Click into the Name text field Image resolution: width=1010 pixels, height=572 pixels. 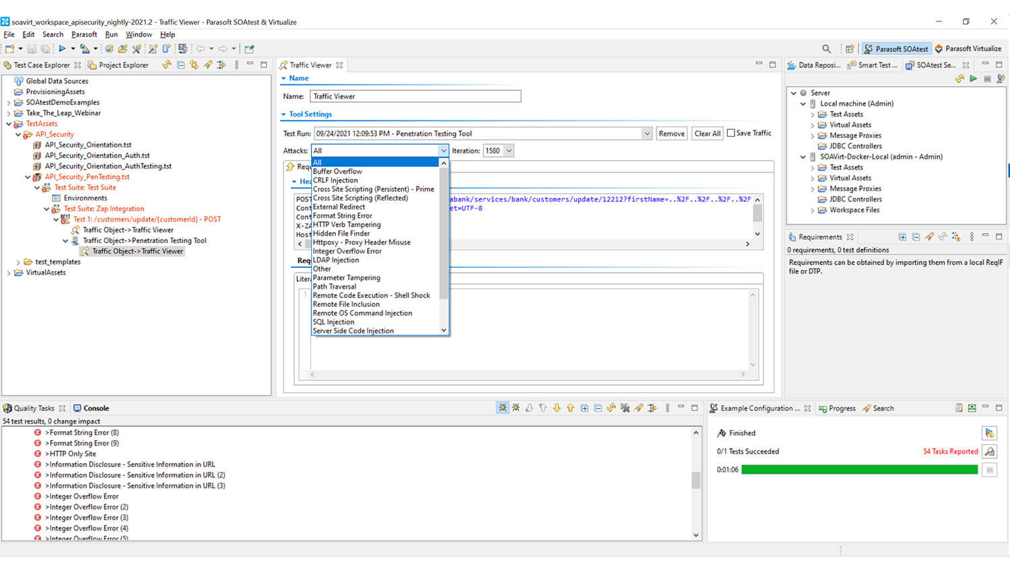coord(415,96)
